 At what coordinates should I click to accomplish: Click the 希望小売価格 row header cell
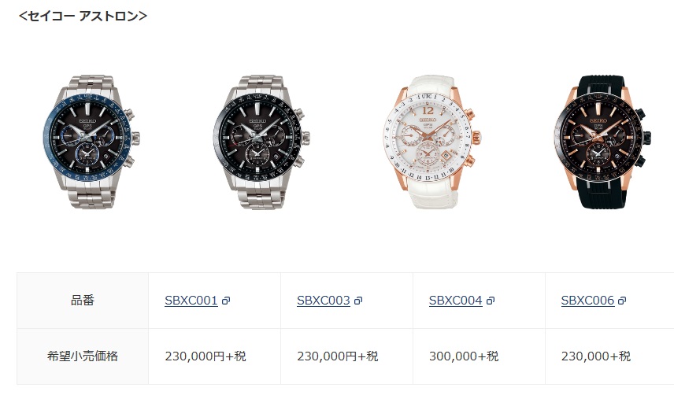(x=83, y=356)
